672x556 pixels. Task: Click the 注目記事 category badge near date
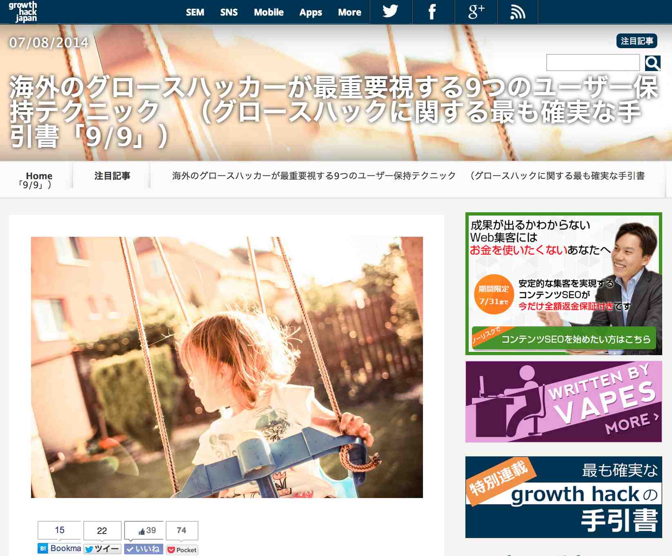636,41
